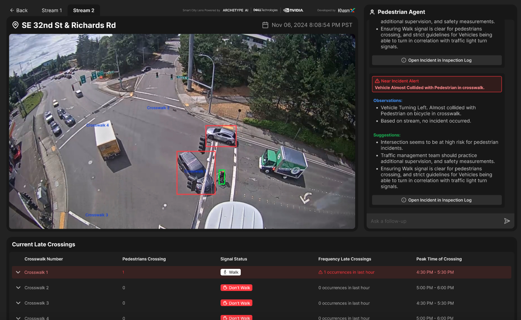
Task: Click Crosswalk 1 late-occurrences warning triangle
Action: [x=321, y=272]
